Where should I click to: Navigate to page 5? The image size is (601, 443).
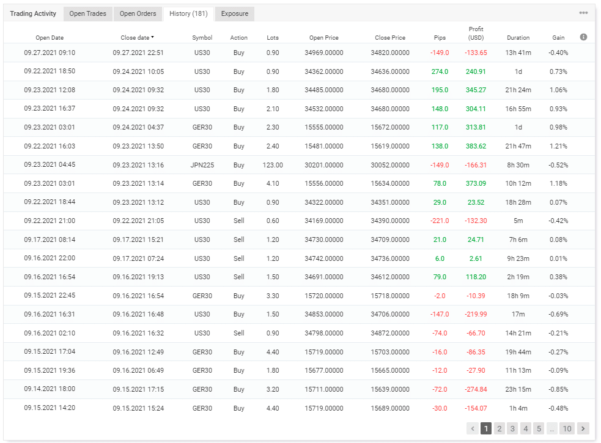(x=538, y=428)
